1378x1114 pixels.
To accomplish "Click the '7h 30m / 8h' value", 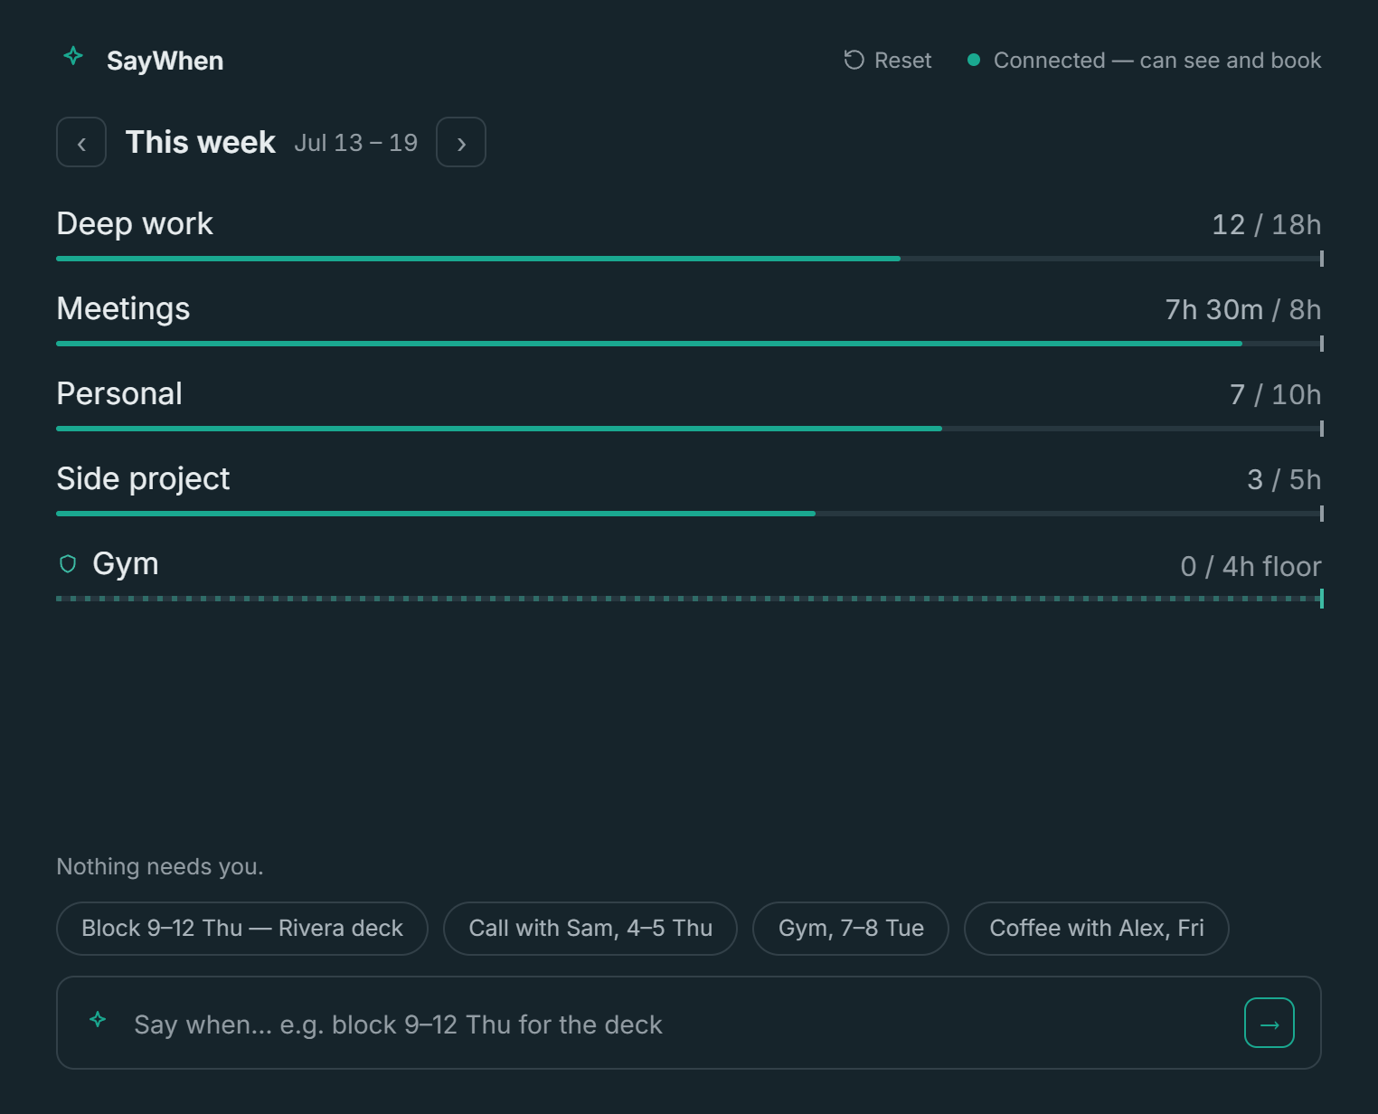I will coord(1242,310).
